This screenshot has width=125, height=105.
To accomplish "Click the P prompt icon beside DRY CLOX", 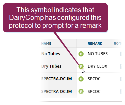I will point(81,66).
